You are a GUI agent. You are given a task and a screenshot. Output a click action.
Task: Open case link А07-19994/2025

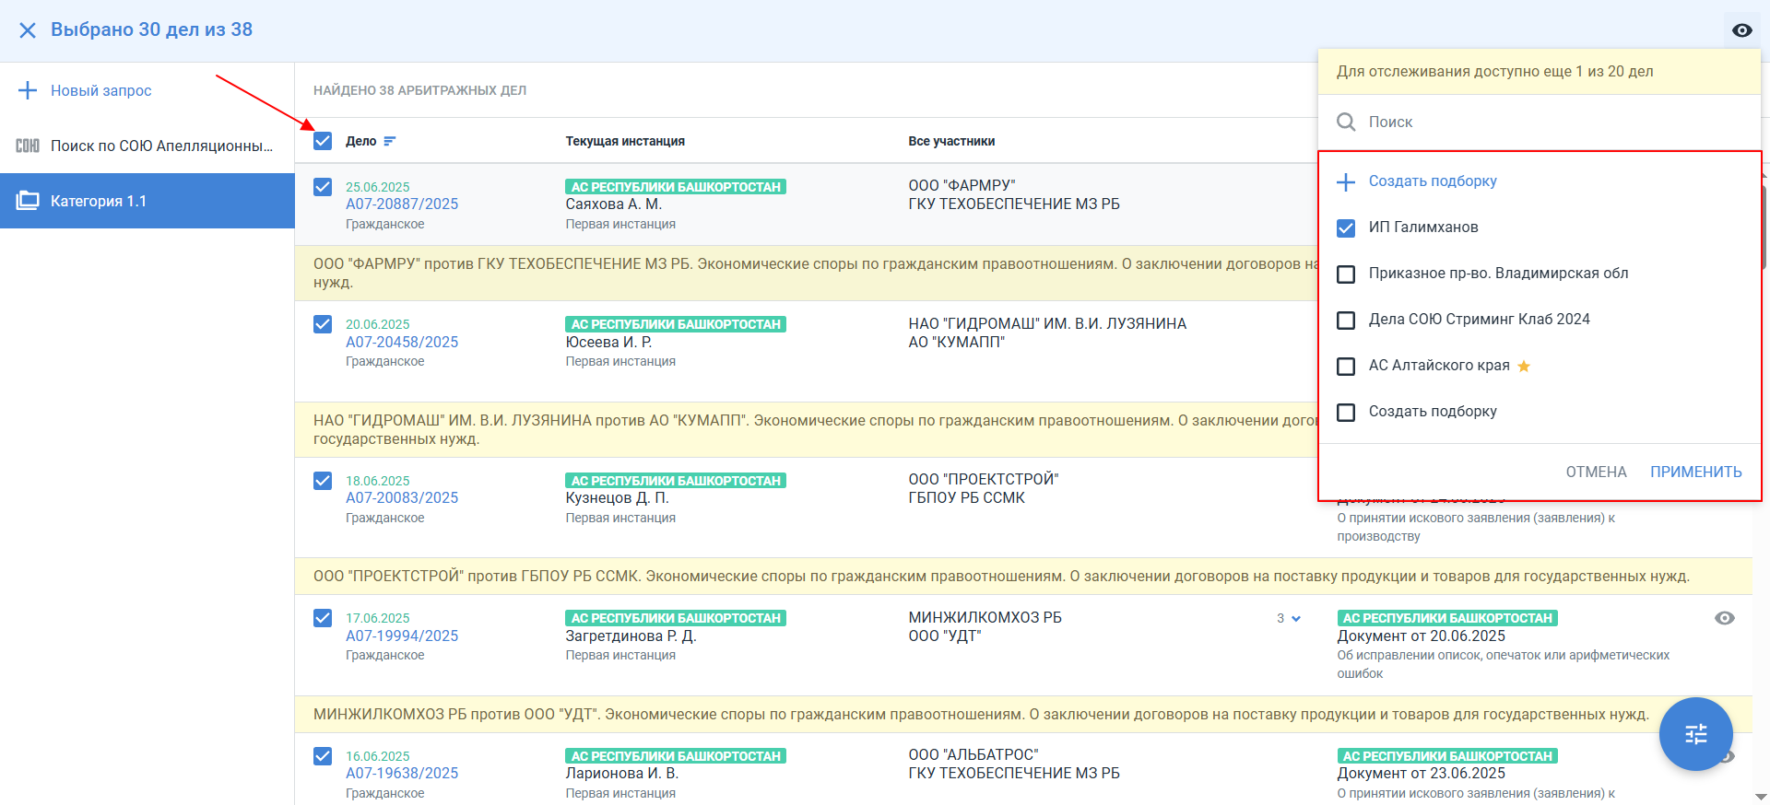click(402, 636)
